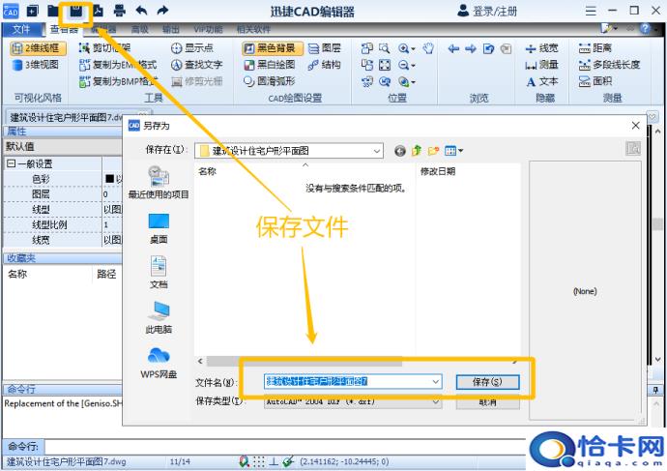Open the 文件名 combo box arrow
The image size is (667, 471).
[436, 382]
